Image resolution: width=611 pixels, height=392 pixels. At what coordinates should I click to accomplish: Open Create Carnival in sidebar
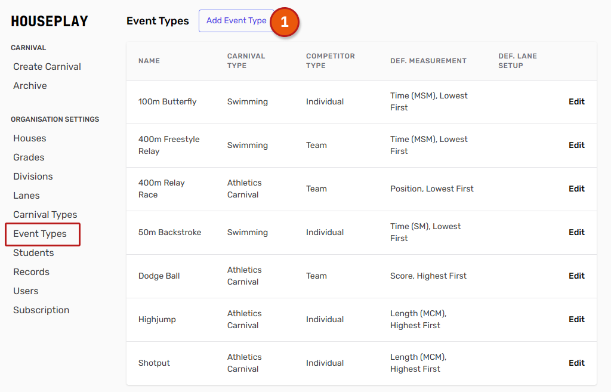[47, 67]
